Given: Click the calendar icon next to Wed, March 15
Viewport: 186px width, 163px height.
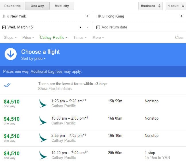Looking at the screenshot, I should click(4, 27).
